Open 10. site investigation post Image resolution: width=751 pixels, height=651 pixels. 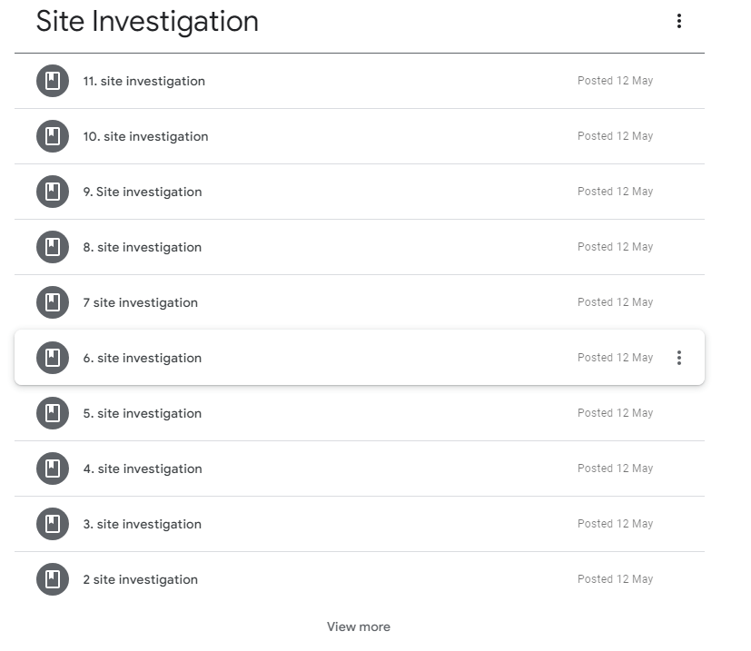(x=146, y=136)
